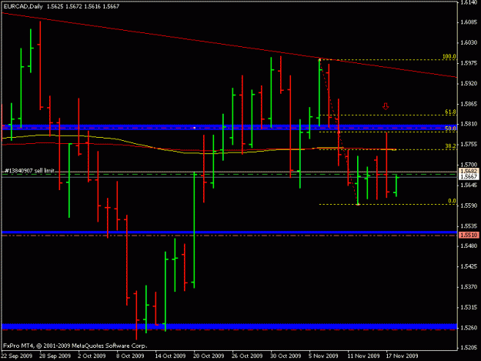The width and height of the screenshot is (481, 361).
Task: Click the 5 Nov 2009 date label
Action: tap(324, 356)
